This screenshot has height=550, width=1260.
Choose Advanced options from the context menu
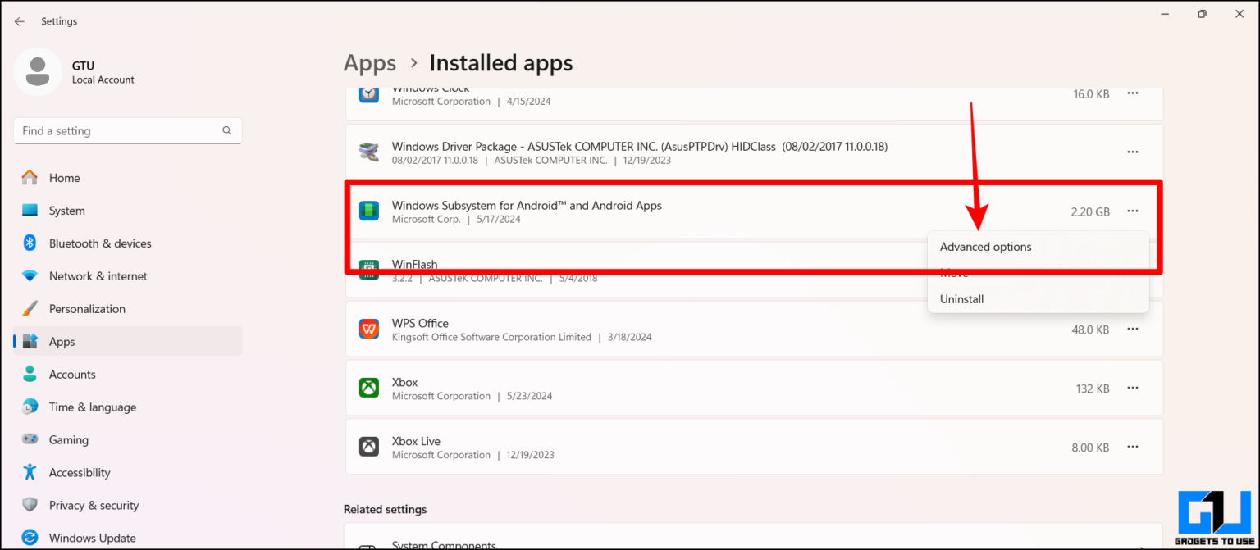pos(985,246)
